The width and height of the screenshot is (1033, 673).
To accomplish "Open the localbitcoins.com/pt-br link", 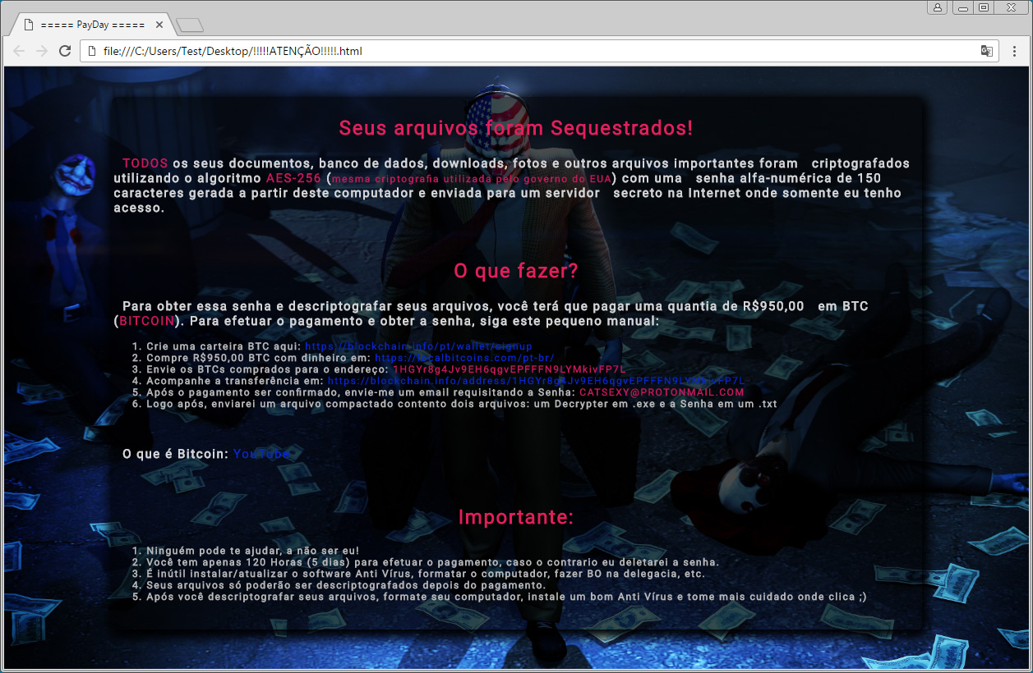I will (464, 358).
